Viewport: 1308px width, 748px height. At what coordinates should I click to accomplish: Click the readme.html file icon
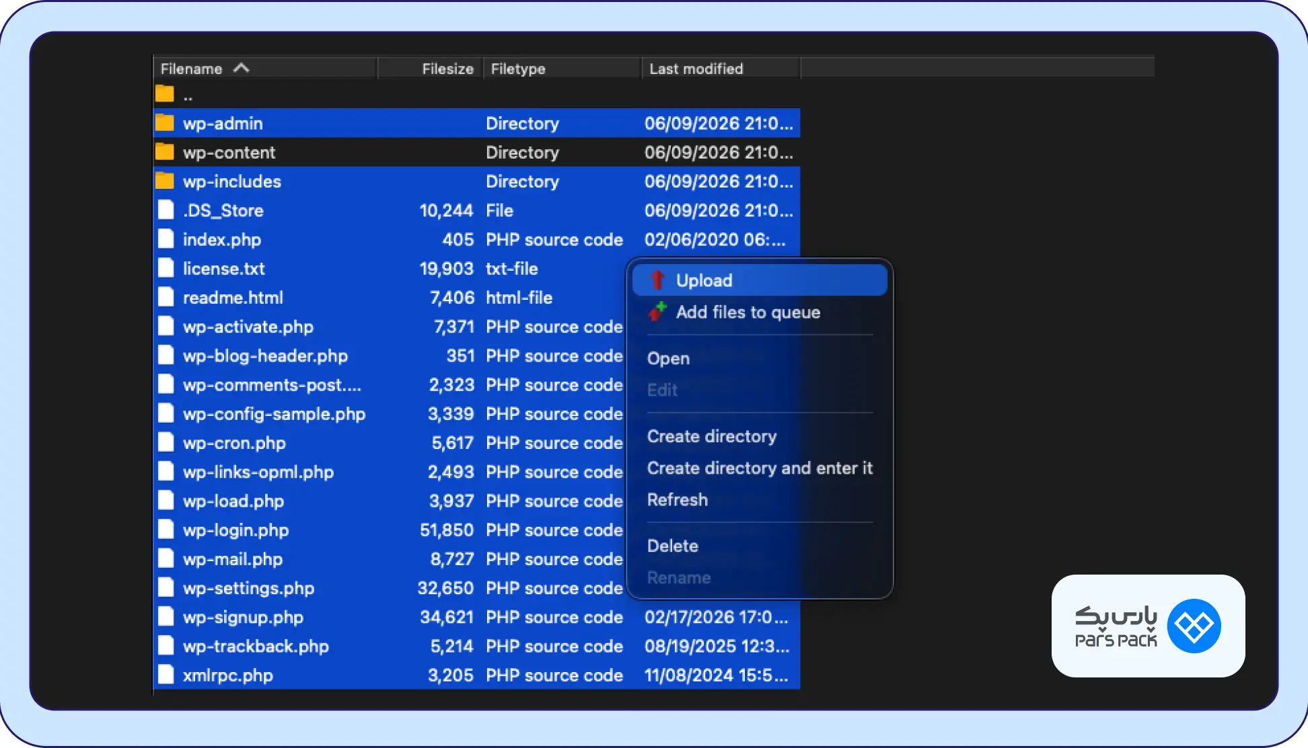point(166,296)
